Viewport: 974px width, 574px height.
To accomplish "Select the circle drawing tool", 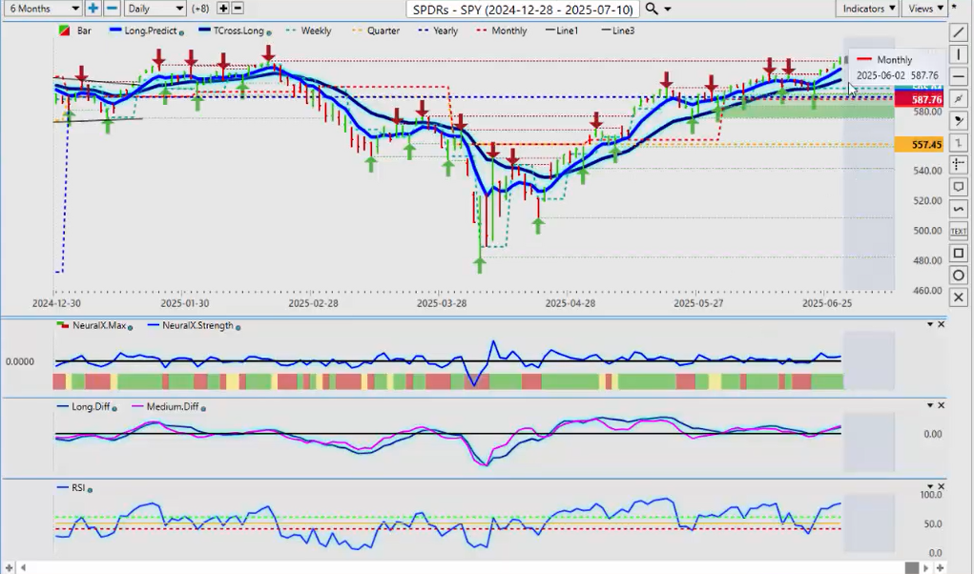I will tap(959, 276).
